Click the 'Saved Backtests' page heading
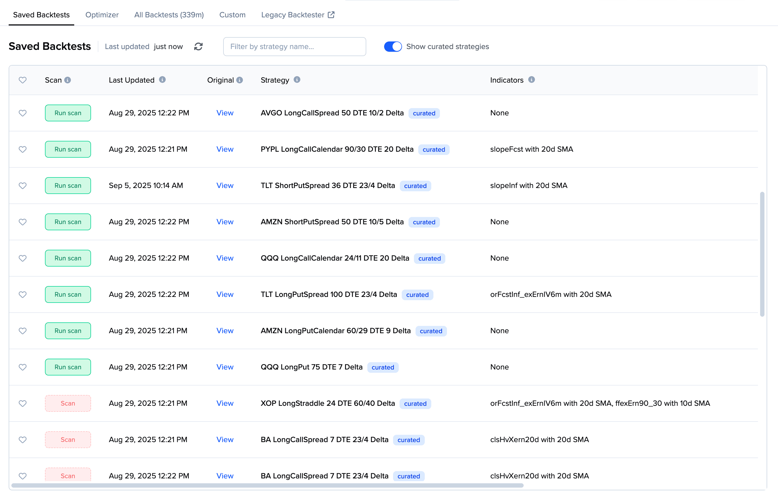The width and height of the screenshot is (778, 499). pos(50,46)
